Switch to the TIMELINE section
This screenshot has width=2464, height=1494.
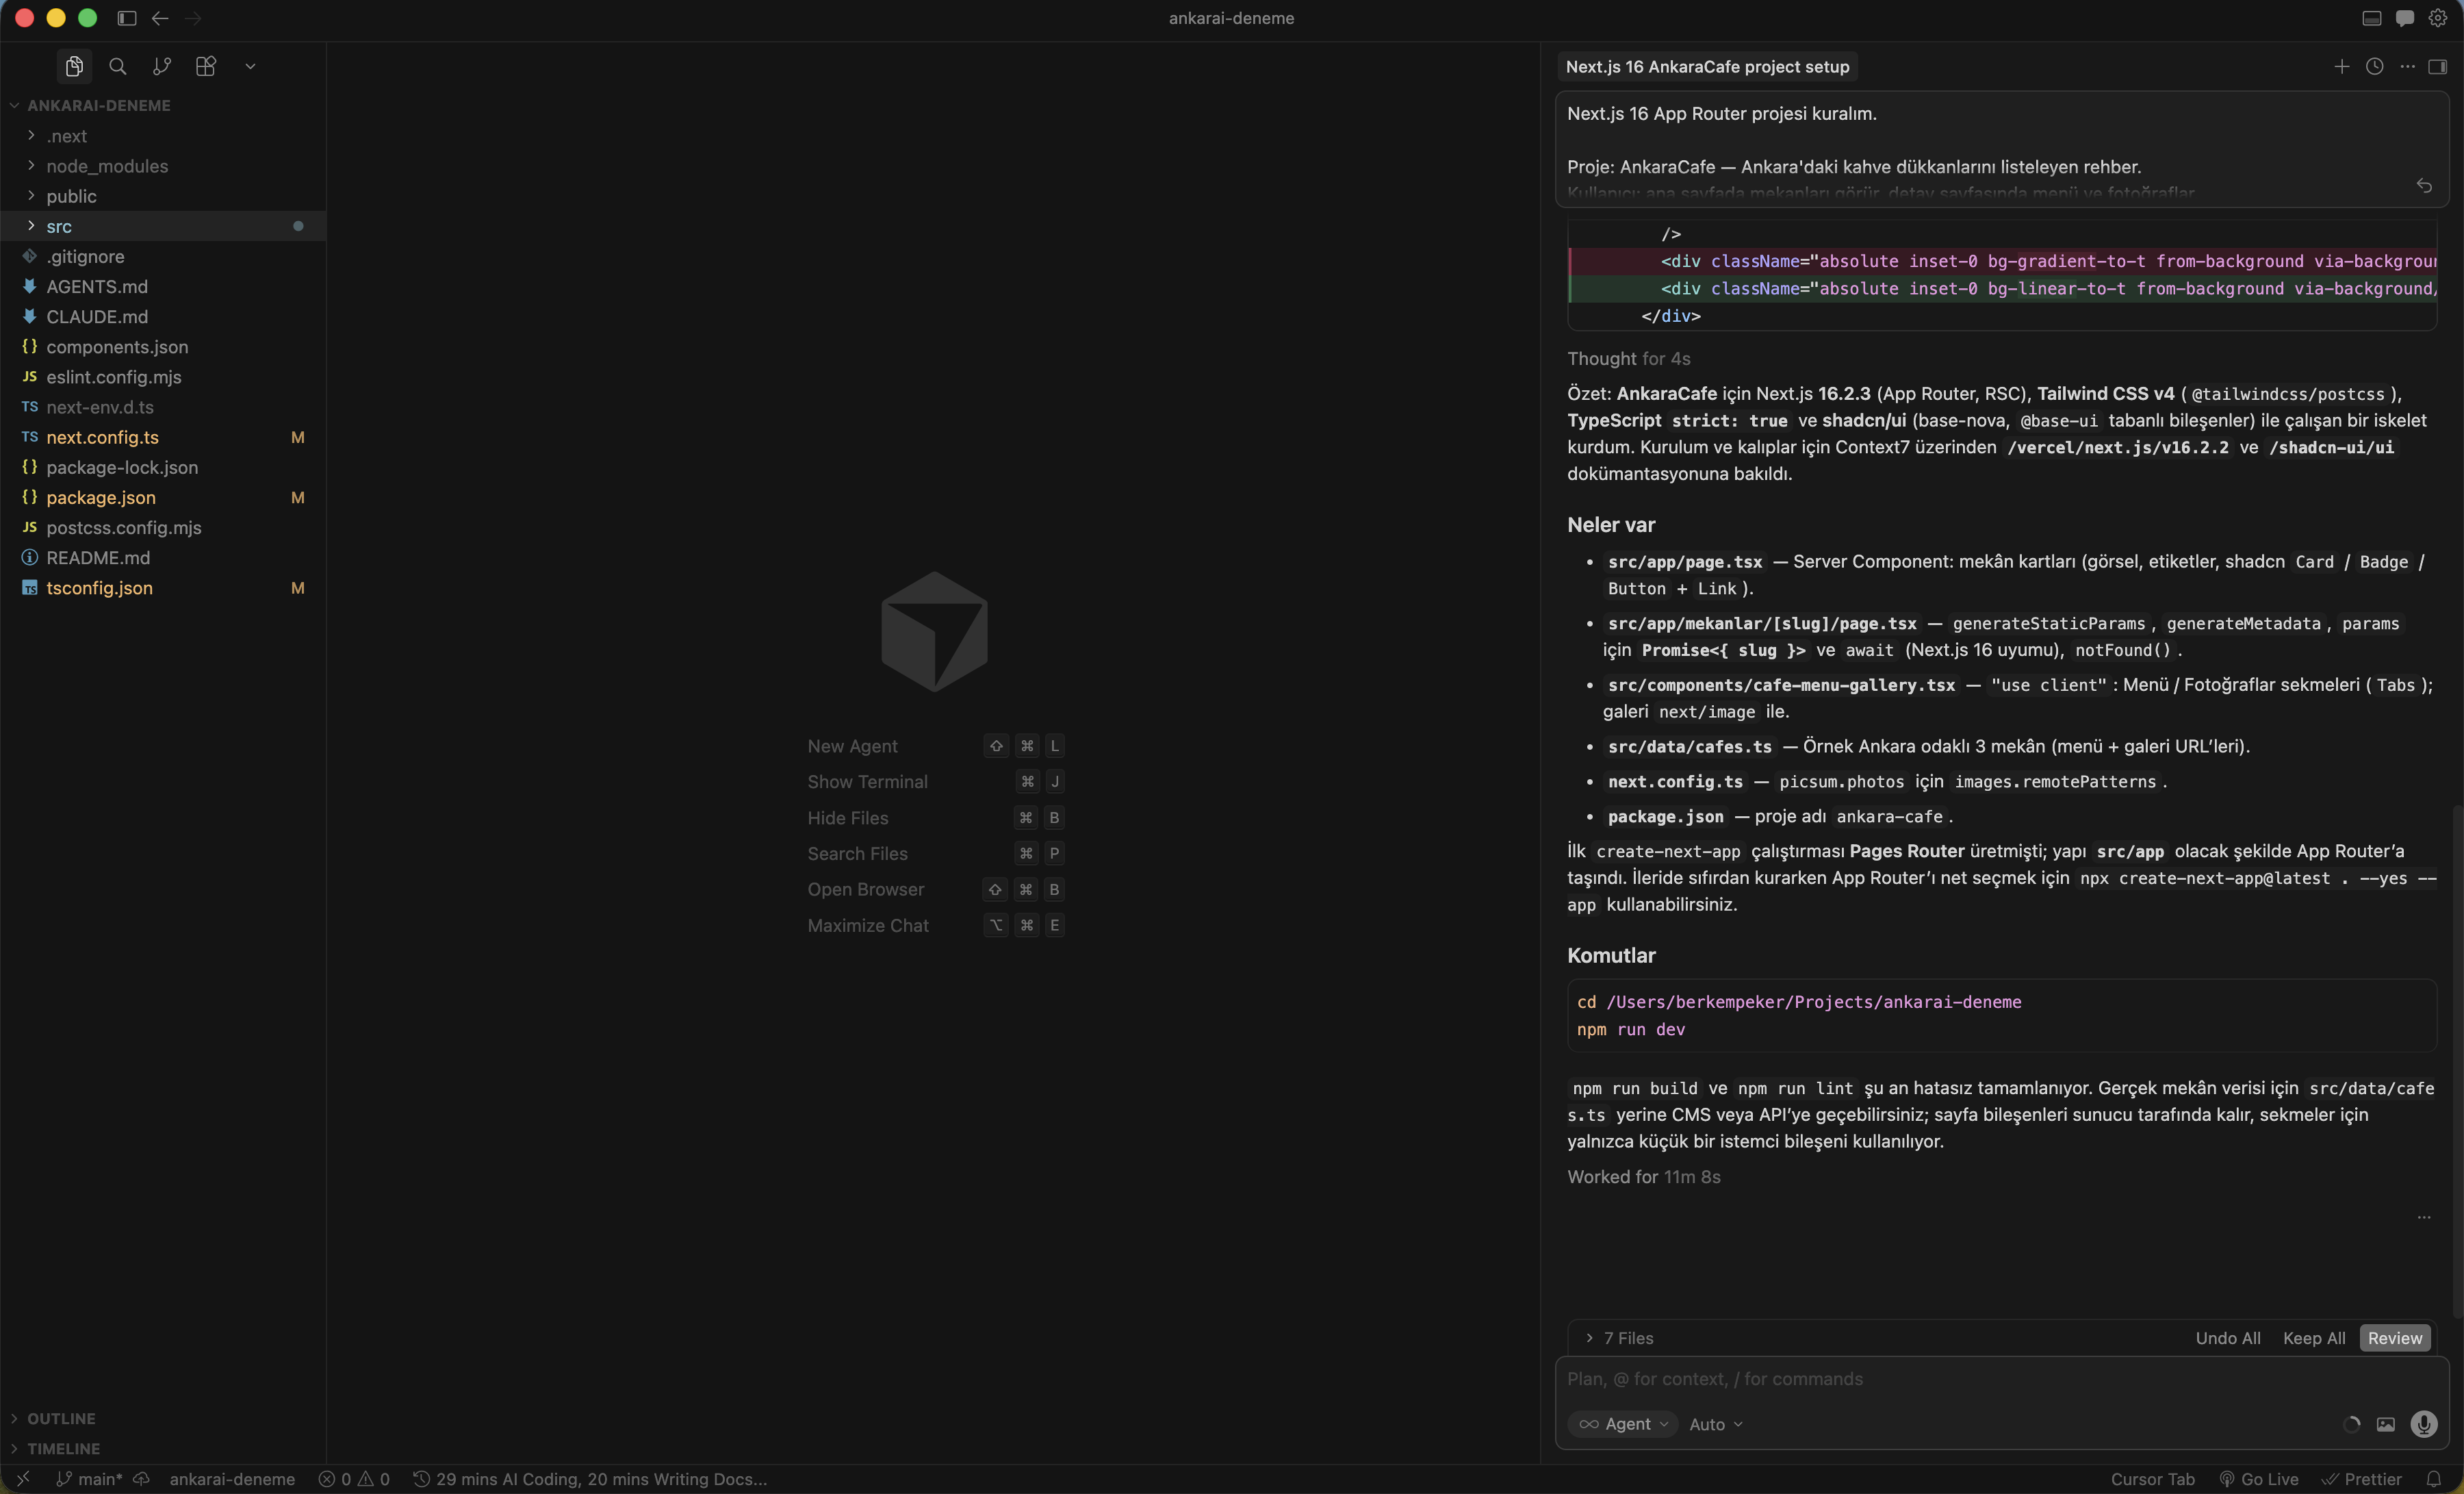[63, 1448]
